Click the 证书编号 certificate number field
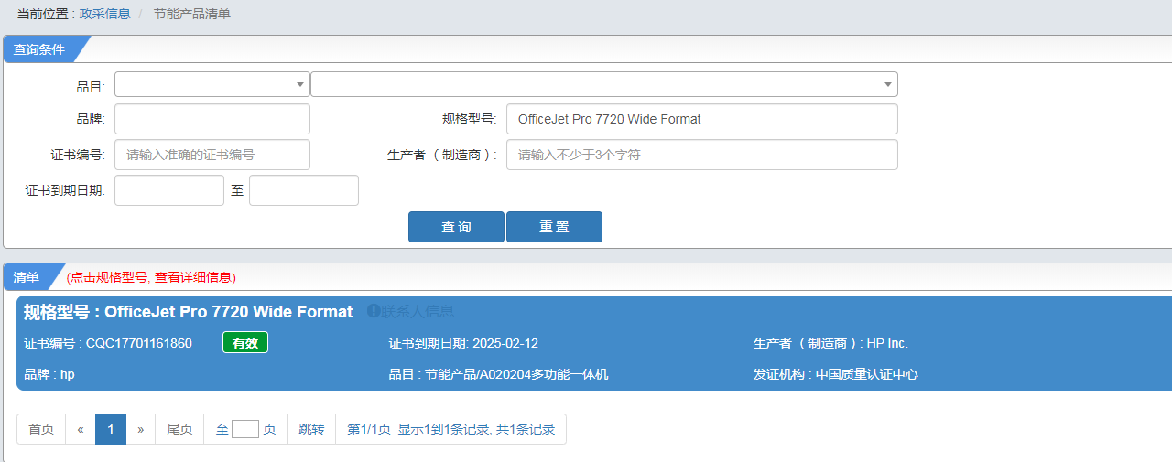This screenshot has width=1172, height=462. (212, 155)
